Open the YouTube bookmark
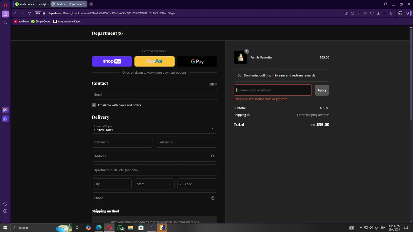The width and height of the screenshot is (413, 232). click(21, 21)
